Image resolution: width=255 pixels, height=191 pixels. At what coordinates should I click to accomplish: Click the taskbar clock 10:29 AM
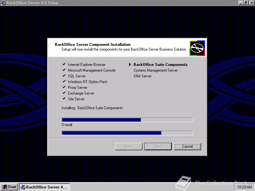pos(244,187)
